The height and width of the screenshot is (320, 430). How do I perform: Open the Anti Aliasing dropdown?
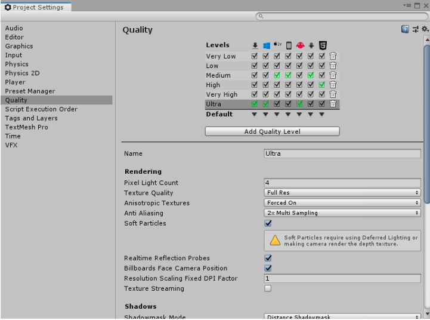pyautogui.click(x=342, y=213)
